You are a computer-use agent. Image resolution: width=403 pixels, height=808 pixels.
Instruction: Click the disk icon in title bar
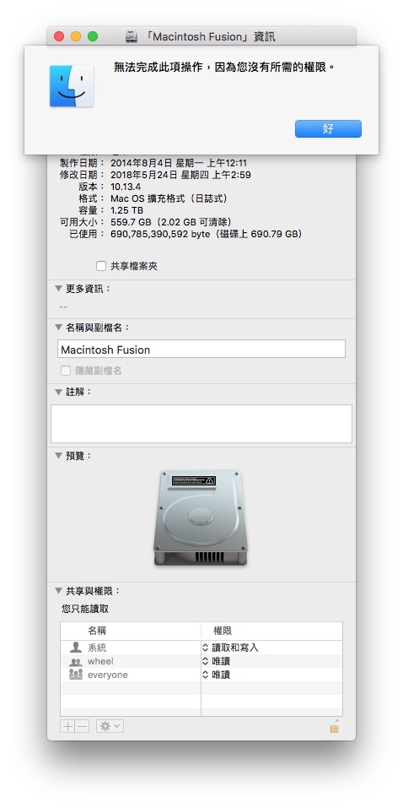click(x=132, y=36)
